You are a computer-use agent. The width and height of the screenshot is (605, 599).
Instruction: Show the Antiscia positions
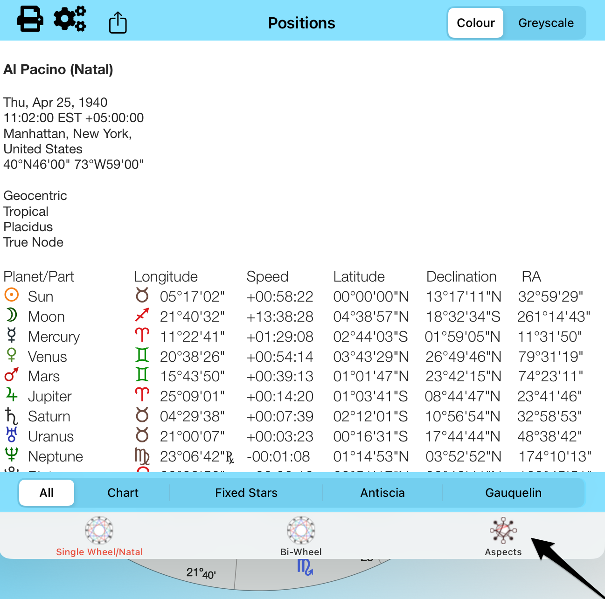click(382, 493)
